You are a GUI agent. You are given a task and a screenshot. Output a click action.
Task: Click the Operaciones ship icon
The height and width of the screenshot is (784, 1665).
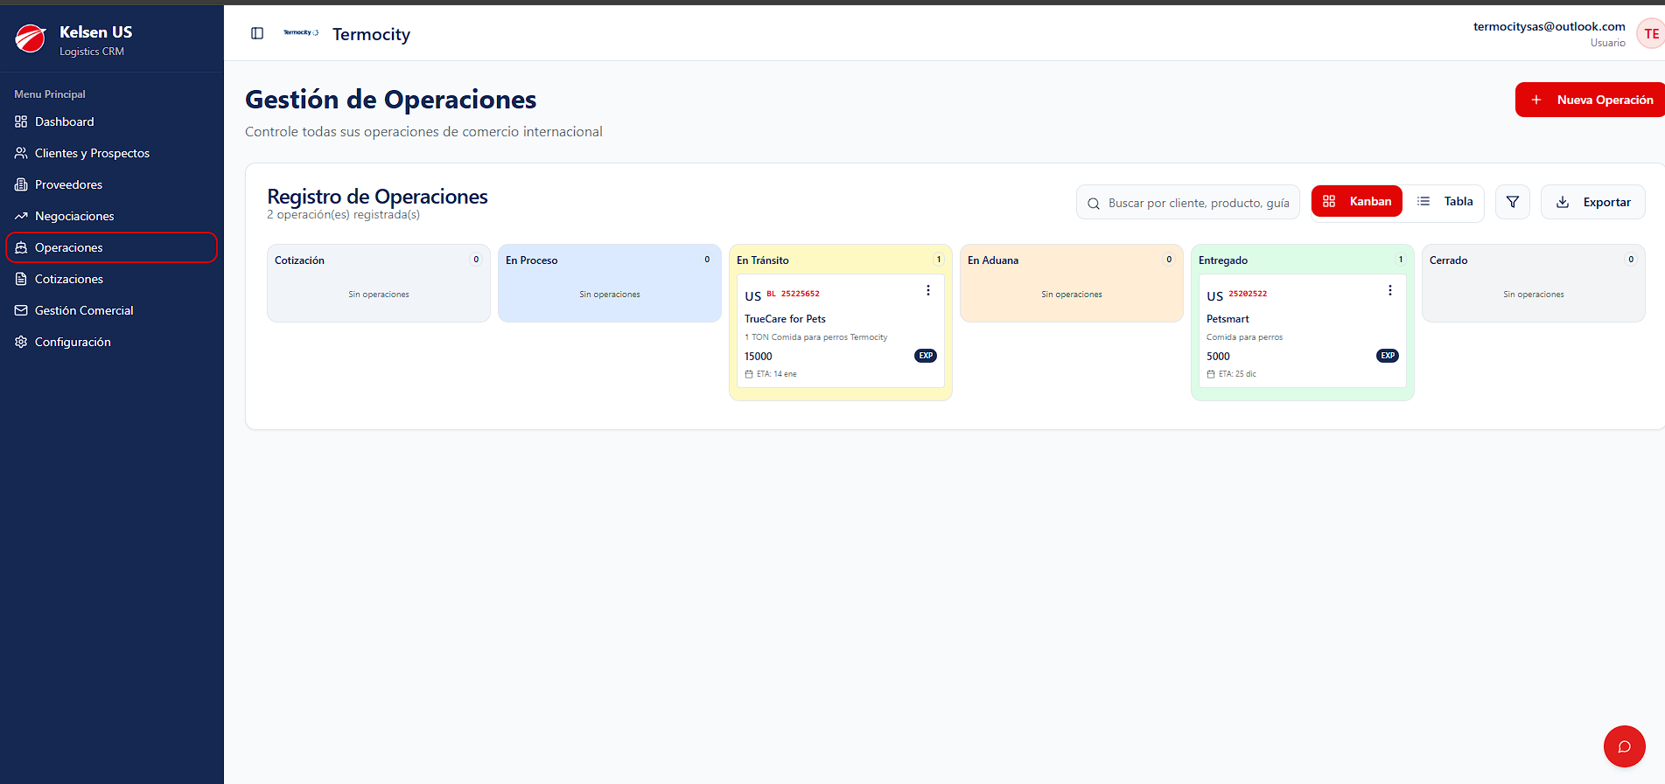tap(21, 247)
